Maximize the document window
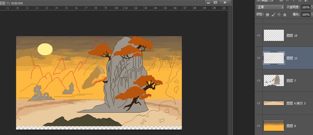 coord(215,3)
